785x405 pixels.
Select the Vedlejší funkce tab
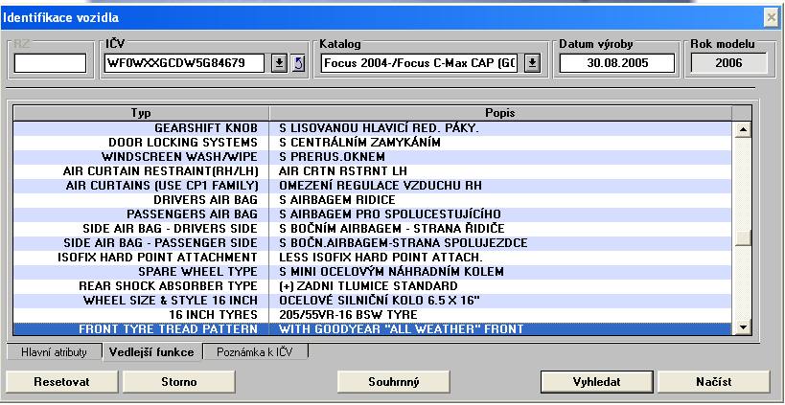pyautogui.click(x=150, y=352)
